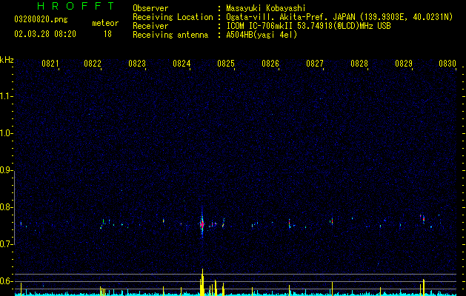Click the meteor count value 18
Screen dimensions: 466x296
point(107,34)
